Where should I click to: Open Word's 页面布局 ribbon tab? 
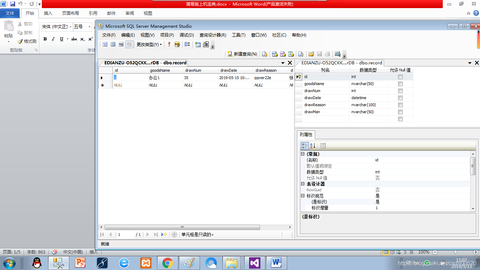pos(71,13)
